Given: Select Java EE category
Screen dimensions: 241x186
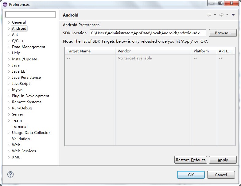Looking at the screenshot, I should pos(18,71).
